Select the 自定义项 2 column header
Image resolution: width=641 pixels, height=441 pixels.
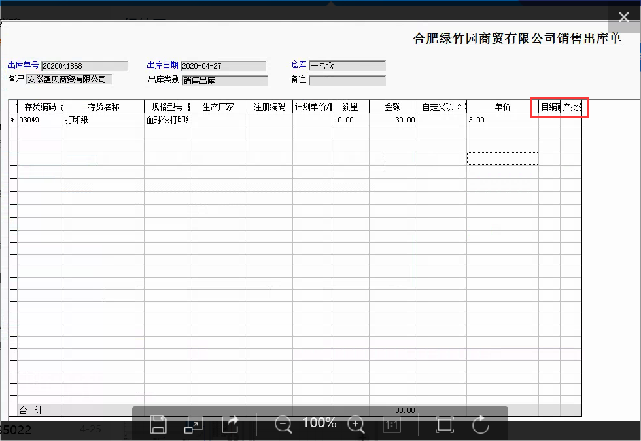442,107
